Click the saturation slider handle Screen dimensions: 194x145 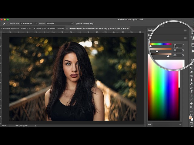(157, 51)
